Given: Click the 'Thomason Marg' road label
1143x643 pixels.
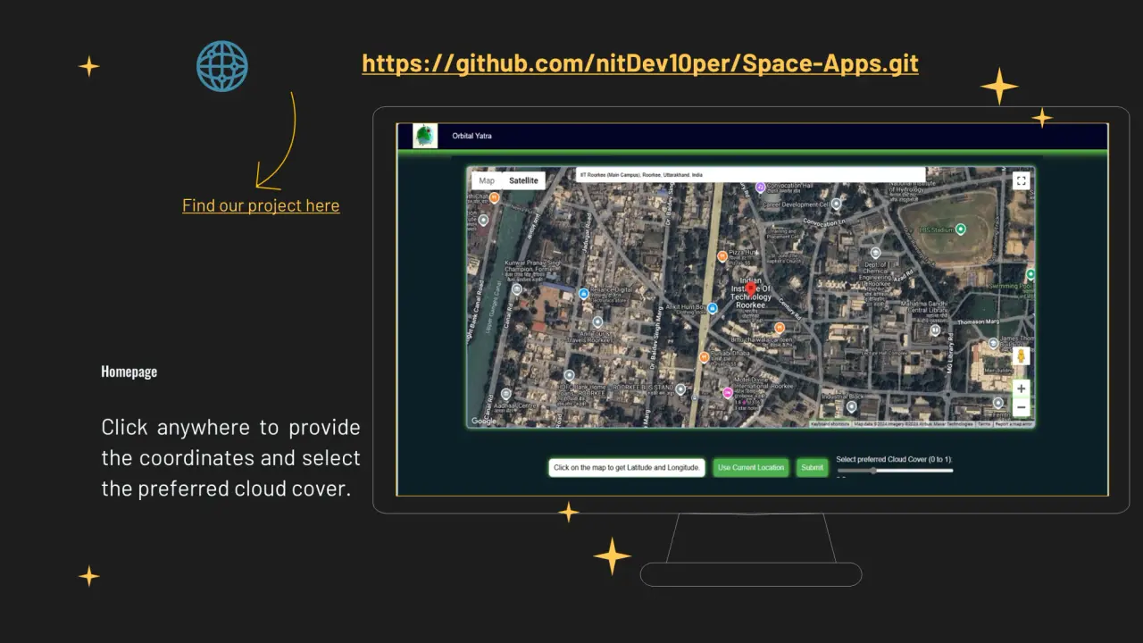Looking at the screenshot, I should point(978,321).
